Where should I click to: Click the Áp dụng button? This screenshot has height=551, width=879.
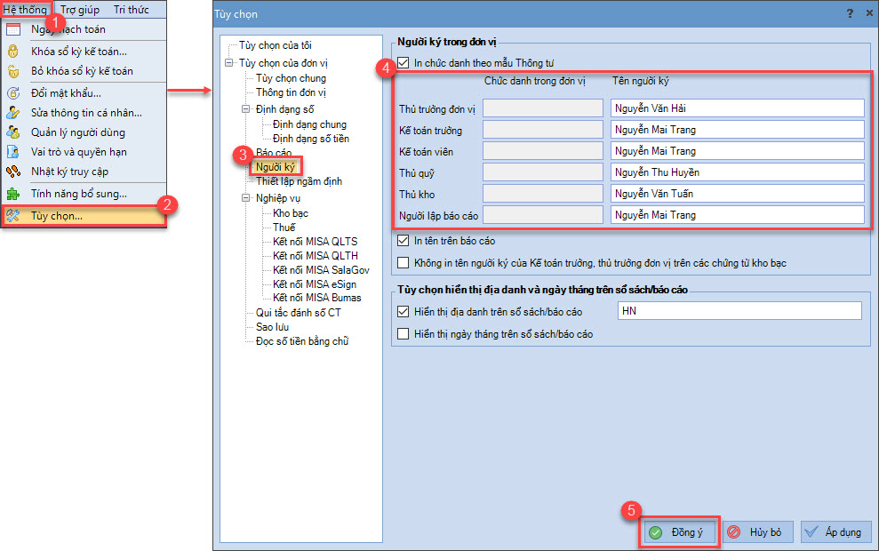835,532
